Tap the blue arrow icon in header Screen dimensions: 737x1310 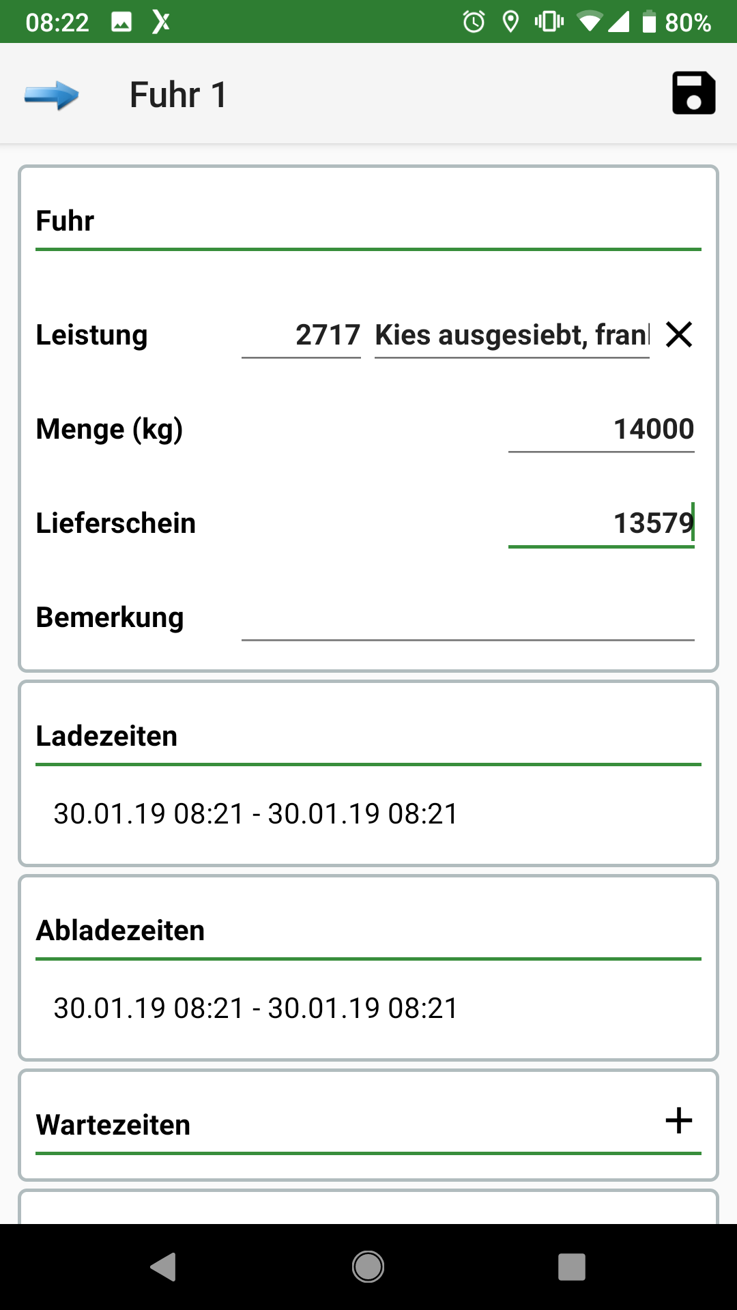52,95
